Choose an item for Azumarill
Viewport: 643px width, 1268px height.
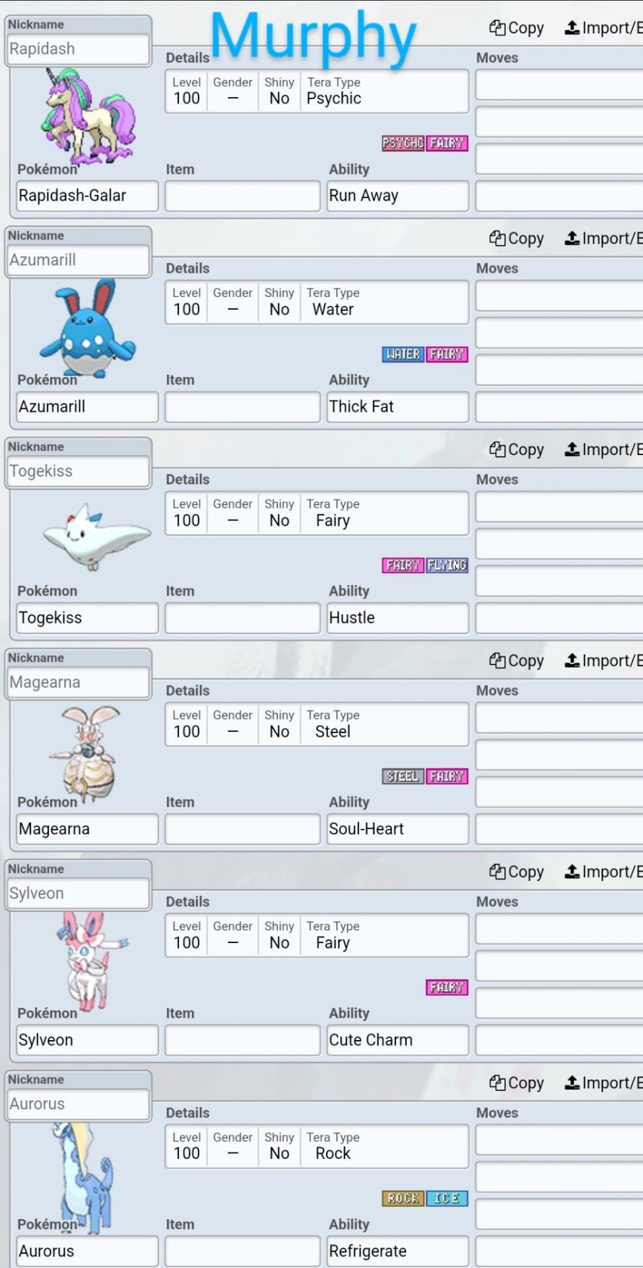pos(242,407)
